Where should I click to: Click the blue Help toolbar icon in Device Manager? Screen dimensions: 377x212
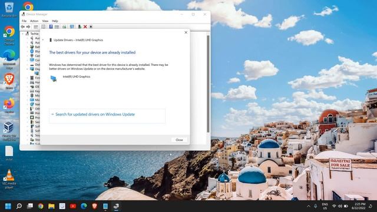point(51,26)
